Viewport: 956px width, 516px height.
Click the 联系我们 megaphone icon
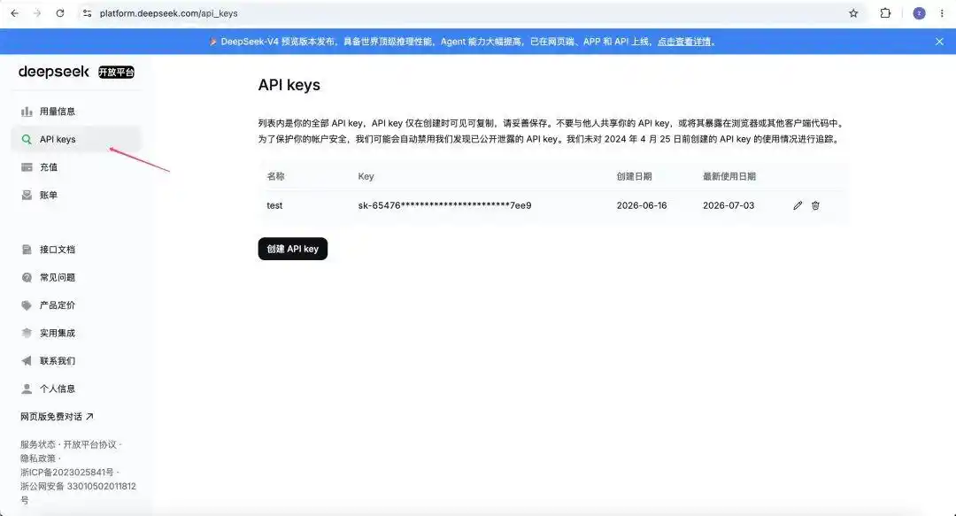pyautogui.click(x=27, y=361)
